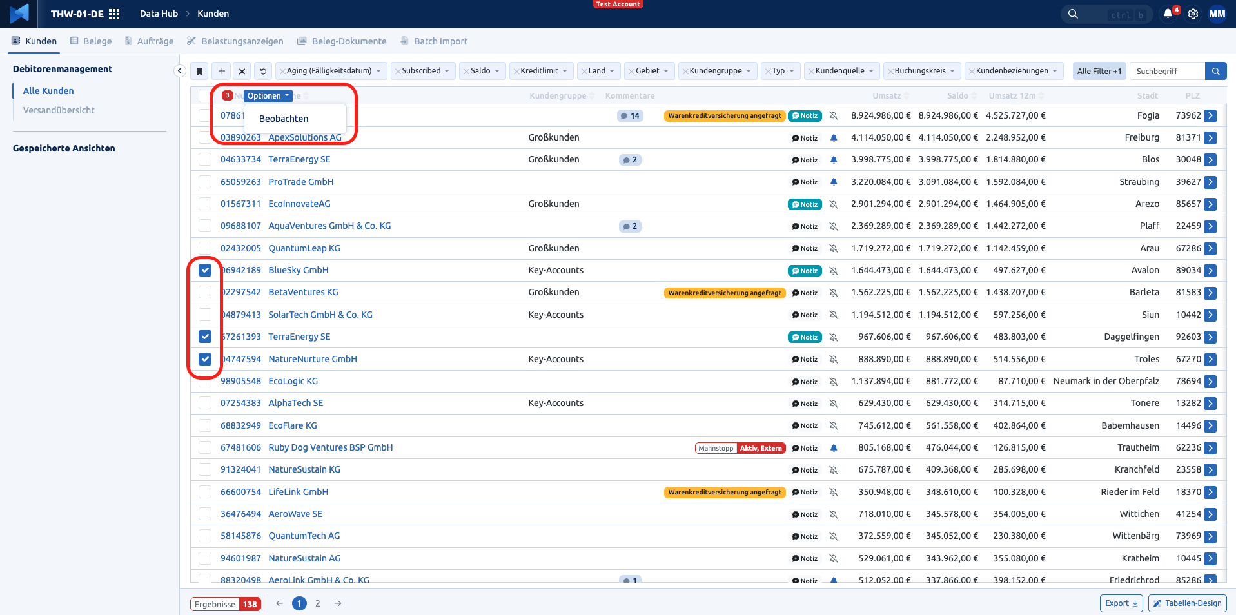Toggle bell subscription for ApexSolutions AG row
Screen dimensions: 1236x615
pyautogui.click(x=834, y=138)
